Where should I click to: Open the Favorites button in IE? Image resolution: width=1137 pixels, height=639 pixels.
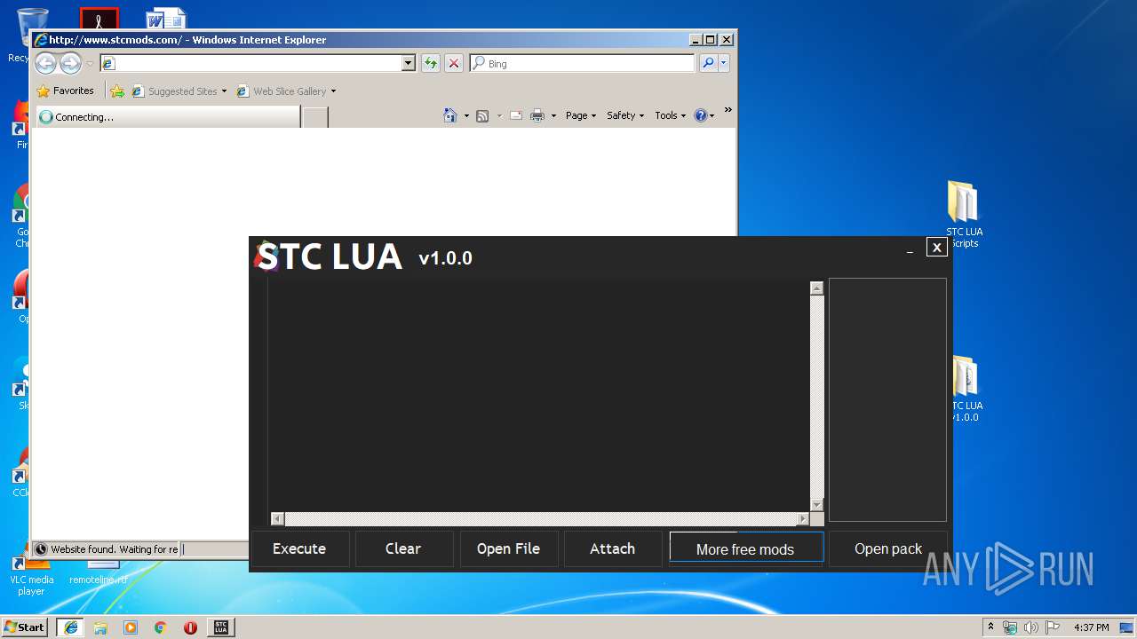(x=65, y=91)
